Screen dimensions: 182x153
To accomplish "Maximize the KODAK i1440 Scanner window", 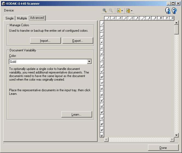I will (x=173, y=4).
